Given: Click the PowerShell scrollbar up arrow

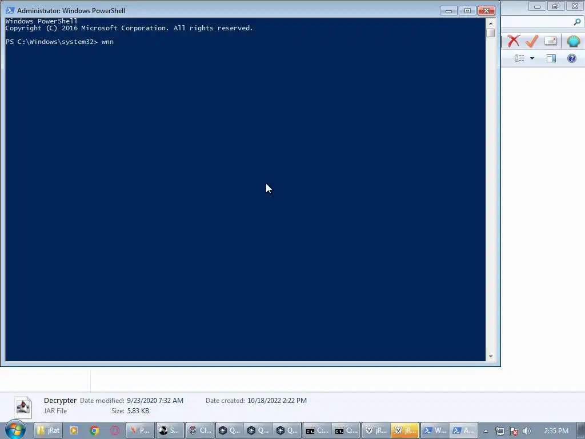Looking at the screenshot, I should pos(491,23).
